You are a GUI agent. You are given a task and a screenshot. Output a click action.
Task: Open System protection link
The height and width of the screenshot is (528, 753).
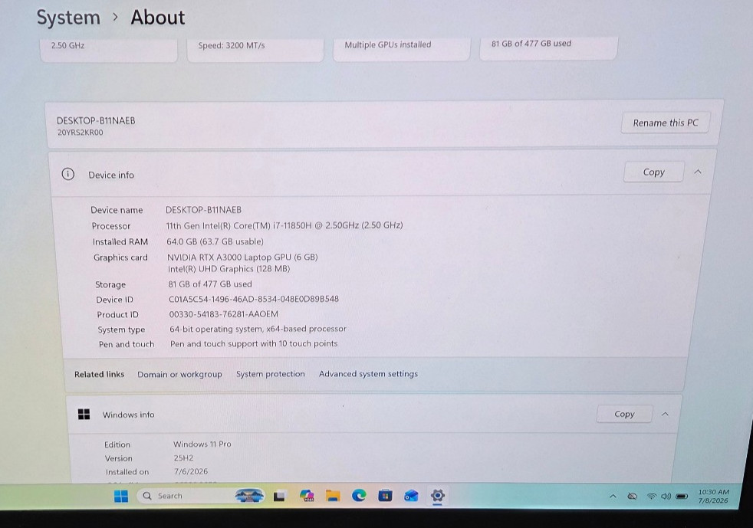click(271, 374)
